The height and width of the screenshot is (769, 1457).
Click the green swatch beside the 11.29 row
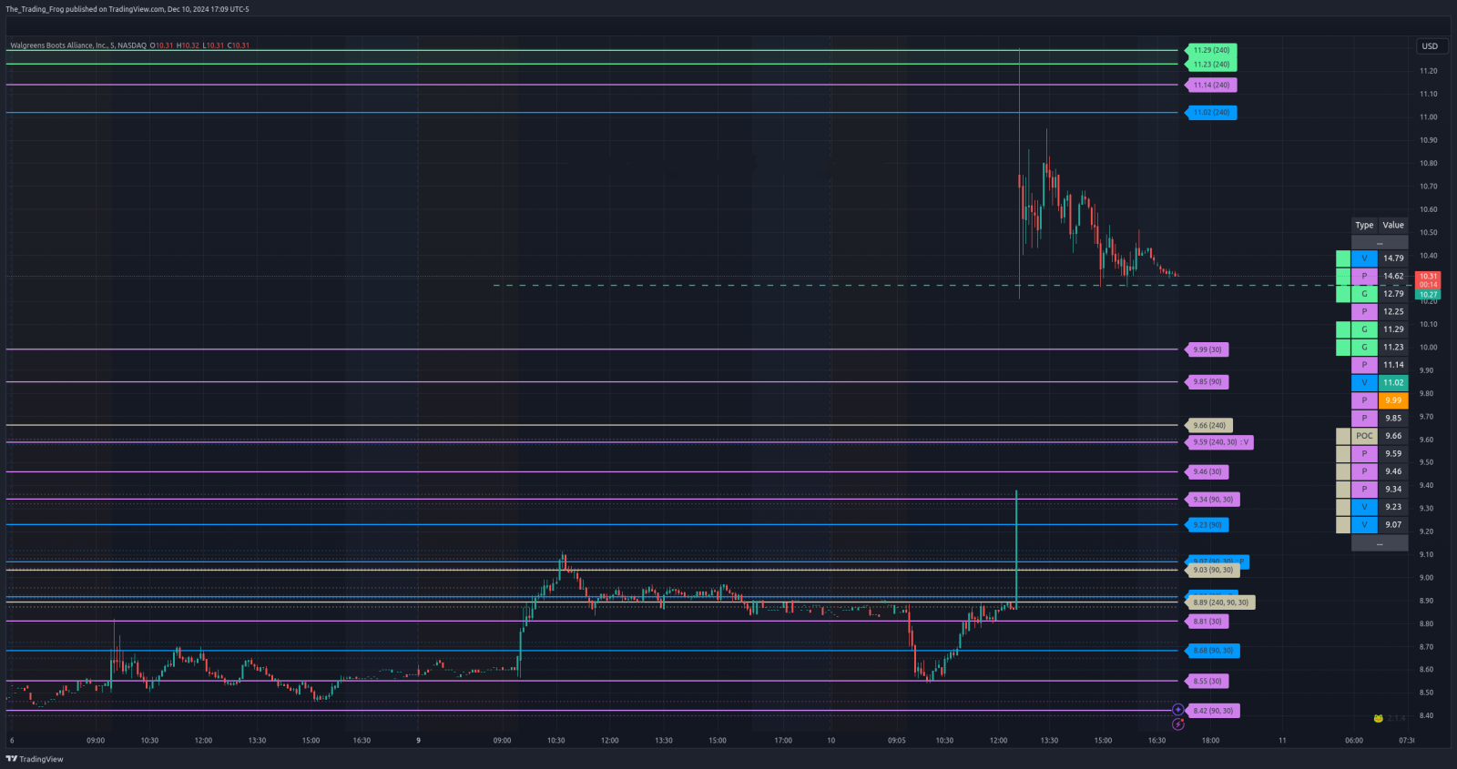click(1343, 329)
